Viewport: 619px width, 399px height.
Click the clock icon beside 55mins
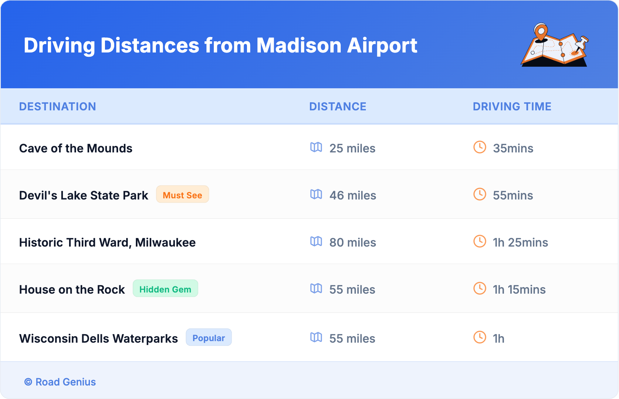tap(480, 194)
